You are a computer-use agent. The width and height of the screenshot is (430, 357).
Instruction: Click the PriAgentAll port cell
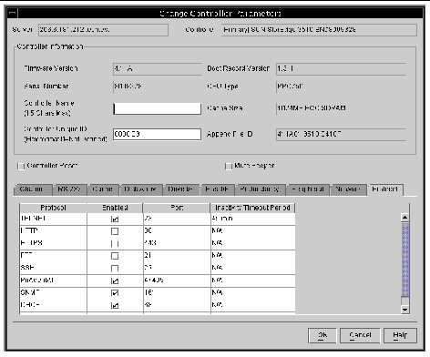coord(177,280)
